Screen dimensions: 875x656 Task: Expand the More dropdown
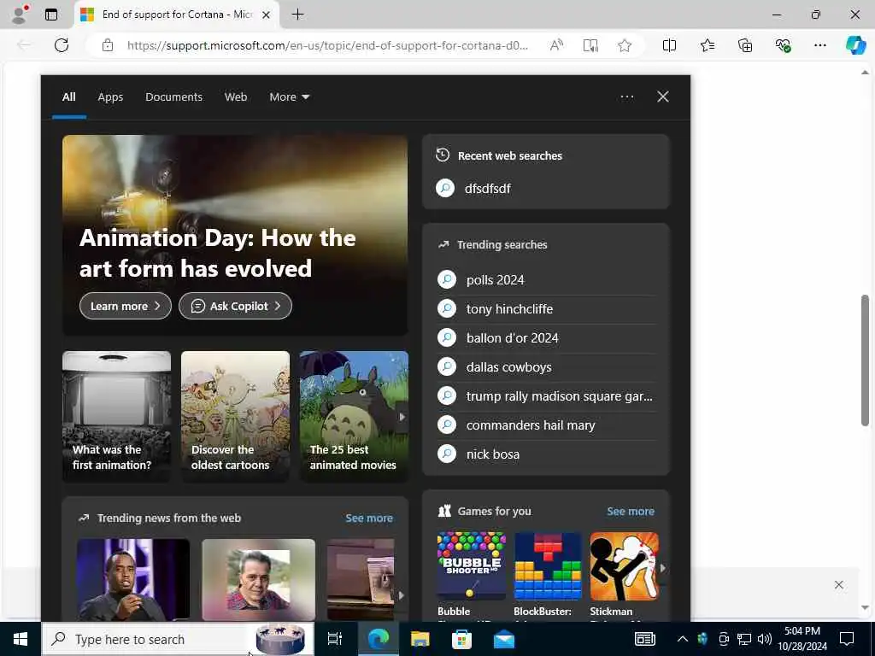(289, 97)
